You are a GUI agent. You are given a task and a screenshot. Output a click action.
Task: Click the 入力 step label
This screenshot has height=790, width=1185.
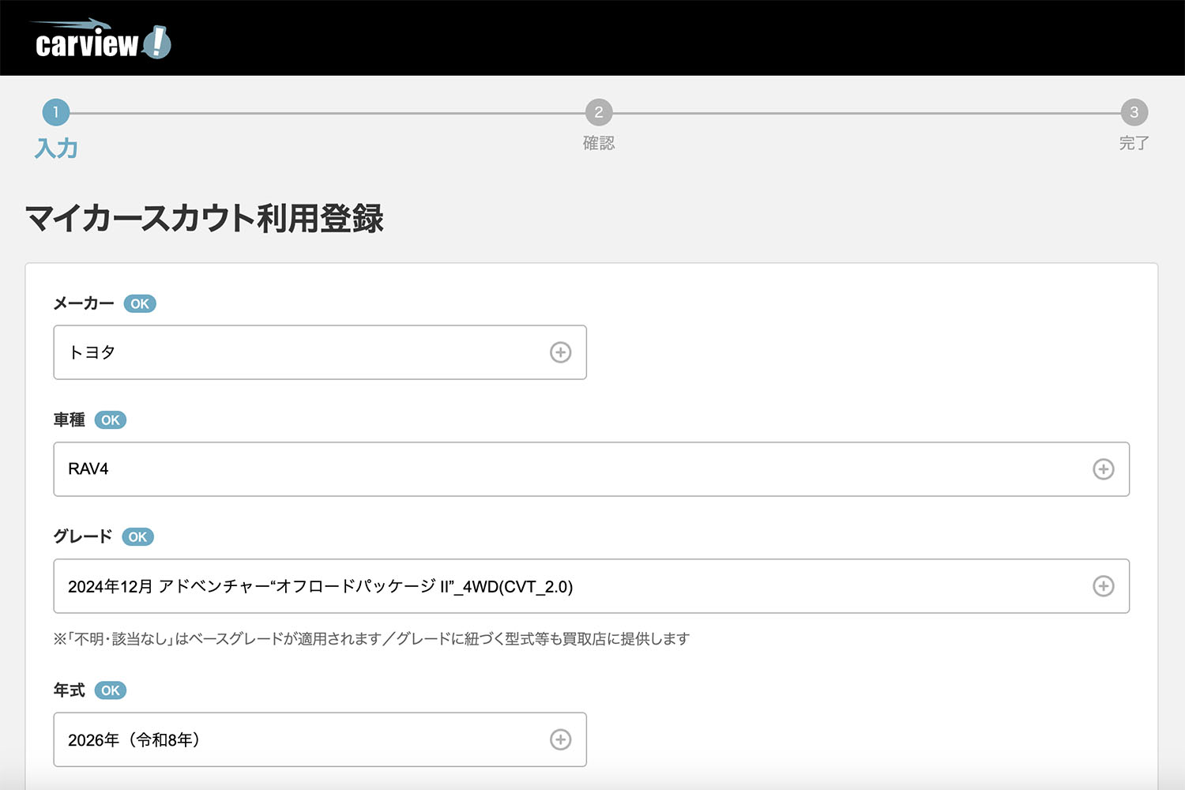click(x=56, y=148)
